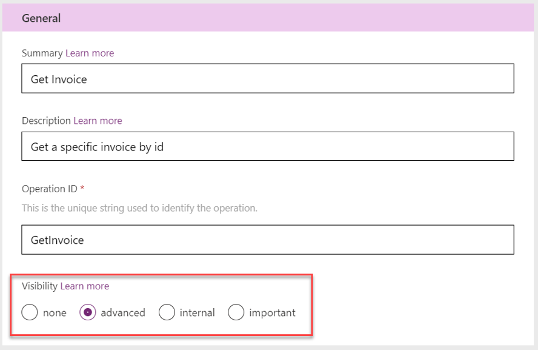Click the Visibility label text

tap(39, 286)
